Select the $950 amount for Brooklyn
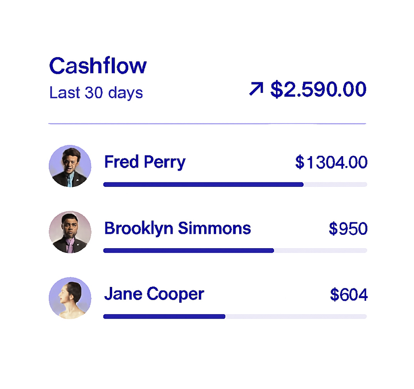Viewport: 414px width, 389px height. (x=348, y=229)
